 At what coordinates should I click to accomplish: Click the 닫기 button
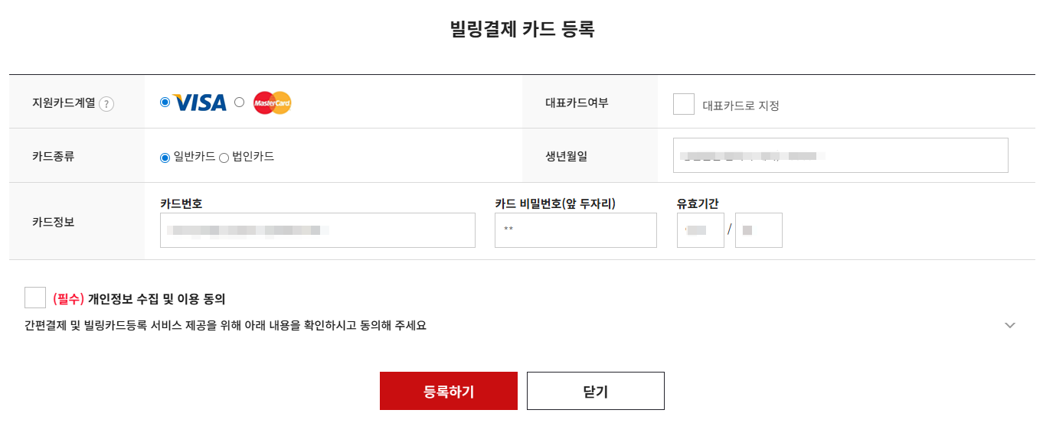[x=596, y=391]
